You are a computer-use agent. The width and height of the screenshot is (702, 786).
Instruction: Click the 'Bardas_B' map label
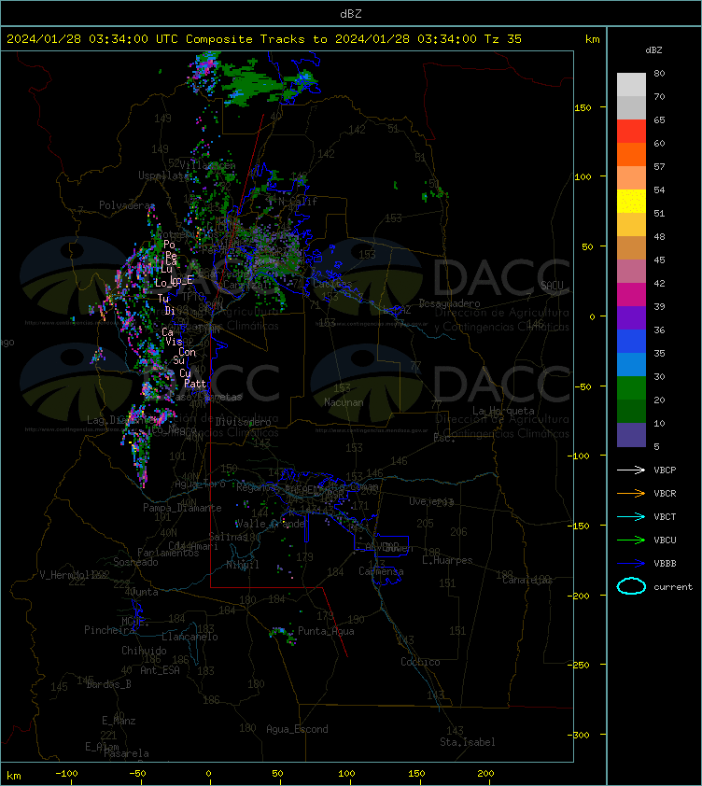[x=109, y=685]
